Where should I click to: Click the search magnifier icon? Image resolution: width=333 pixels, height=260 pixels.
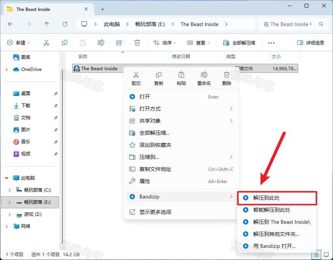(321, 24)
